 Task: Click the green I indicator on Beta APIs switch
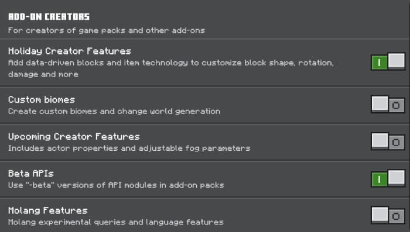tap(379, 179)
